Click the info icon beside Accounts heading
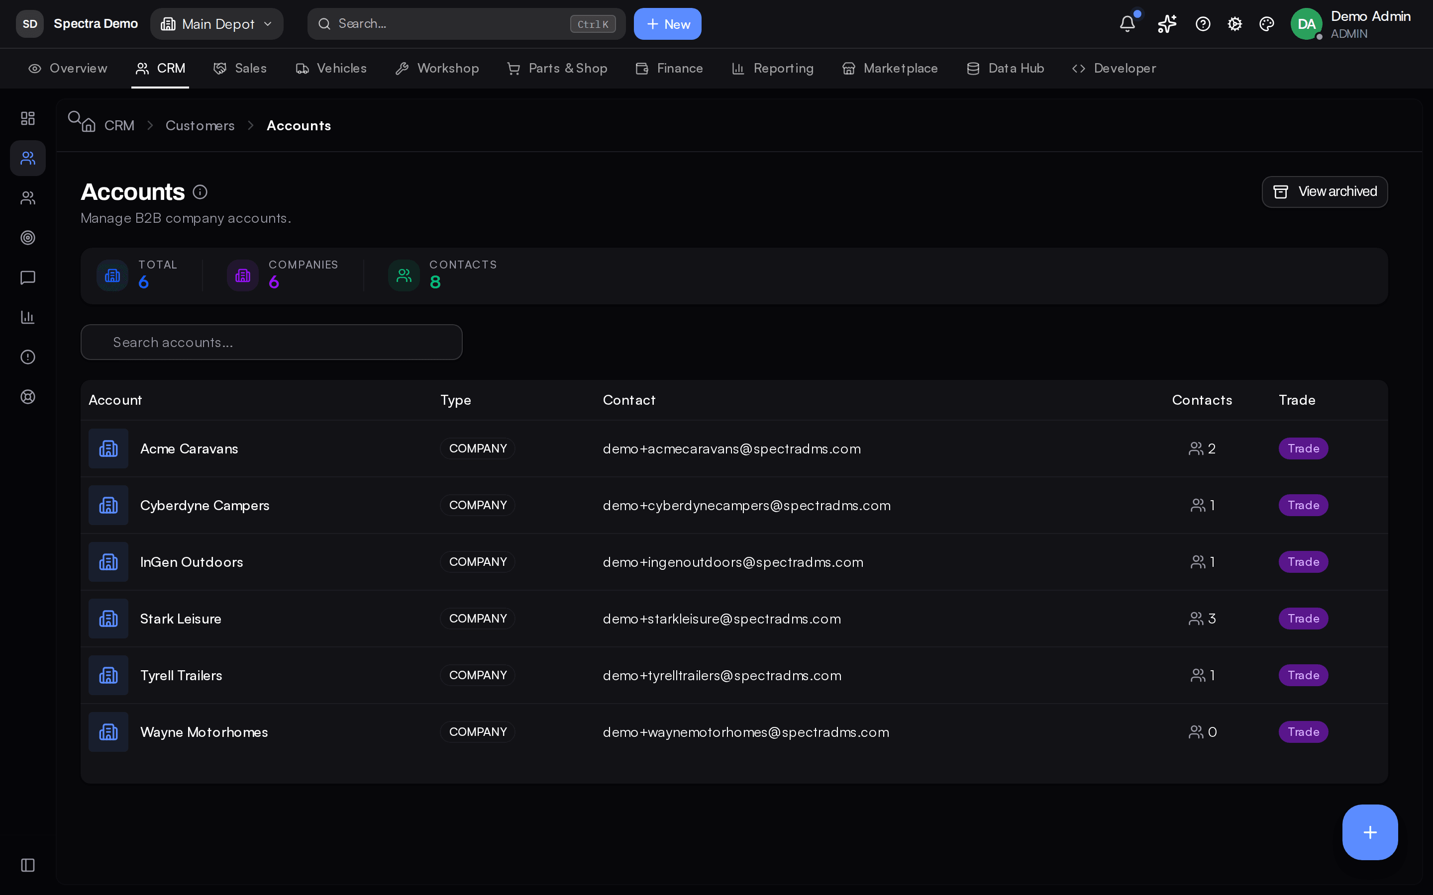The width and height of the screenshot is (1433, 895). pyautogui.click(x=200, y=192)
